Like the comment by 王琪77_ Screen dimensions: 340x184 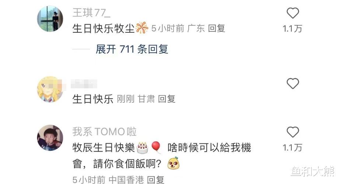(293, 13)
